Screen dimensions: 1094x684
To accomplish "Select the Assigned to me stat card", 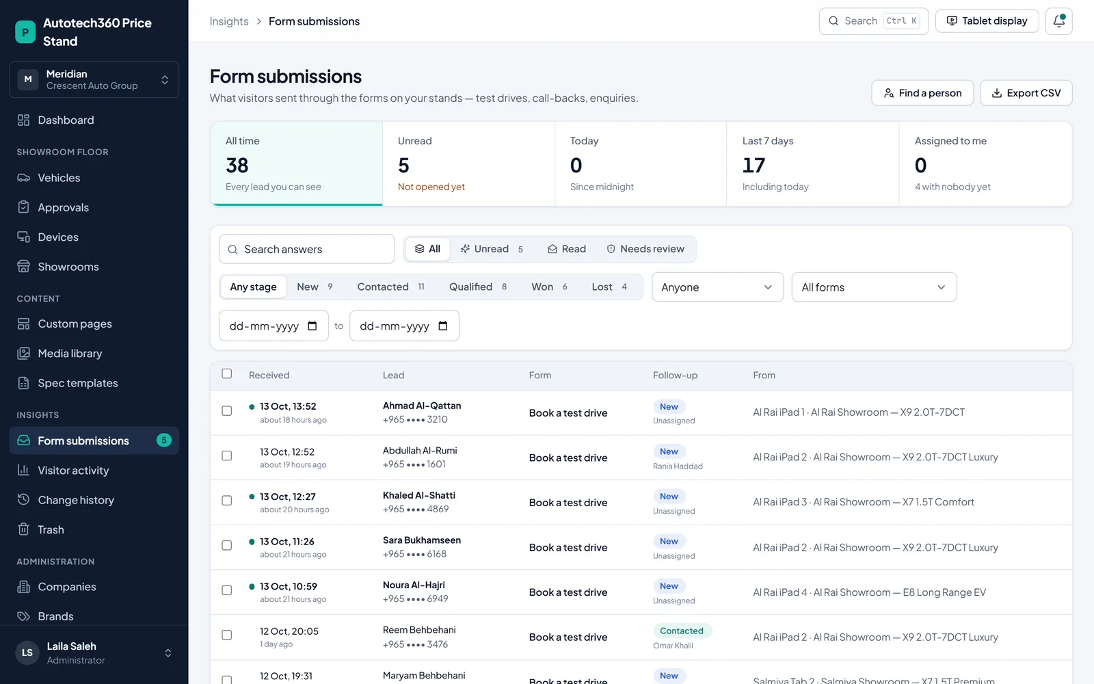I will 985,164.
